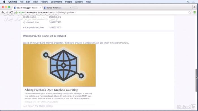Select the article:published_time property label
The image size is (198, 111).
pos(33,27)
